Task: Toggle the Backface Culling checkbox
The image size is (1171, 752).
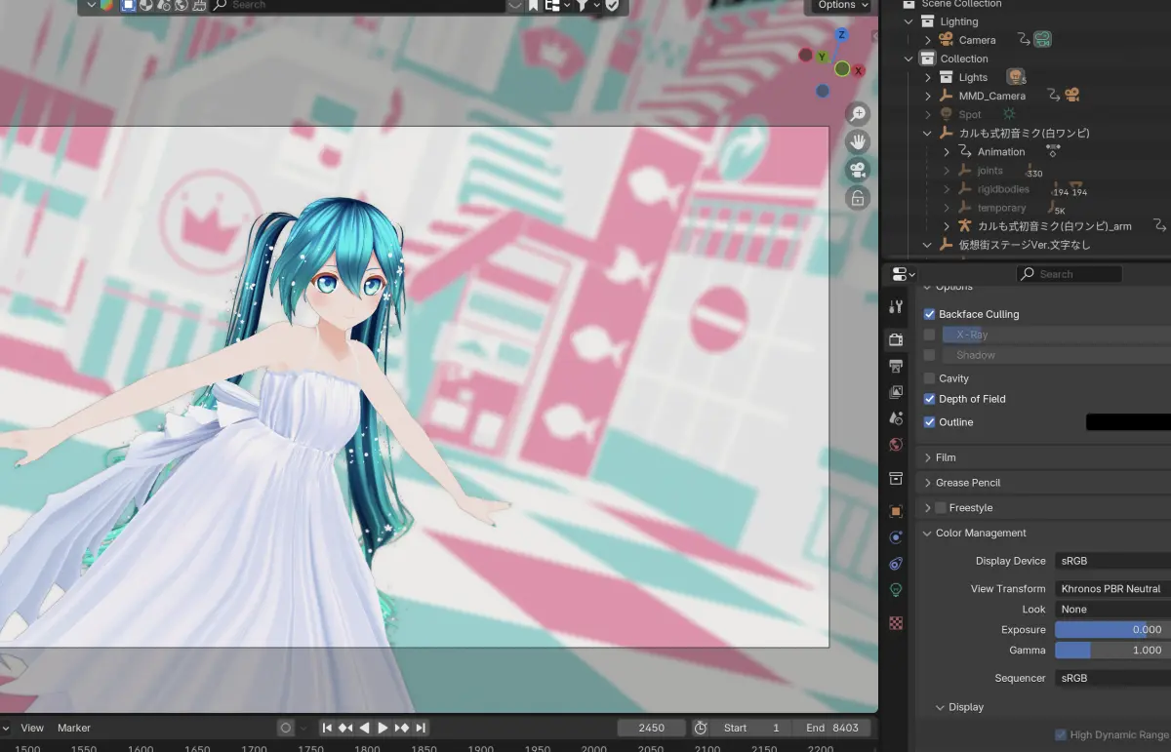Action: pos(929,314)
